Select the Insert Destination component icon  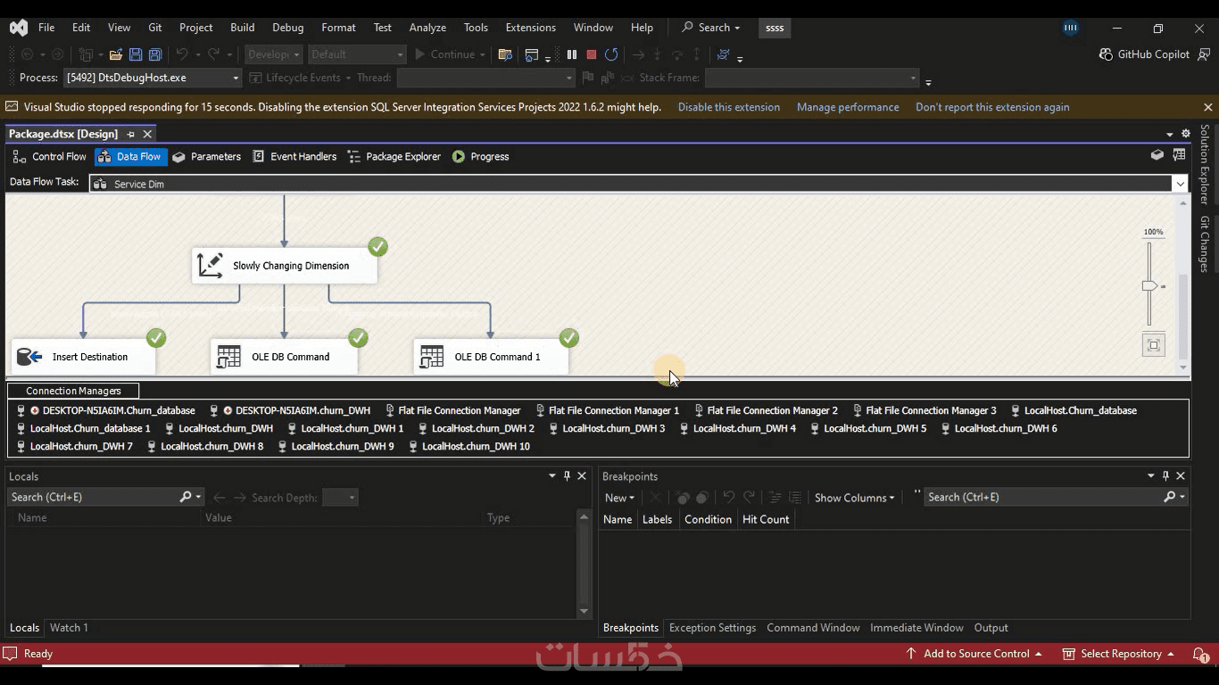tap(30, 357)
